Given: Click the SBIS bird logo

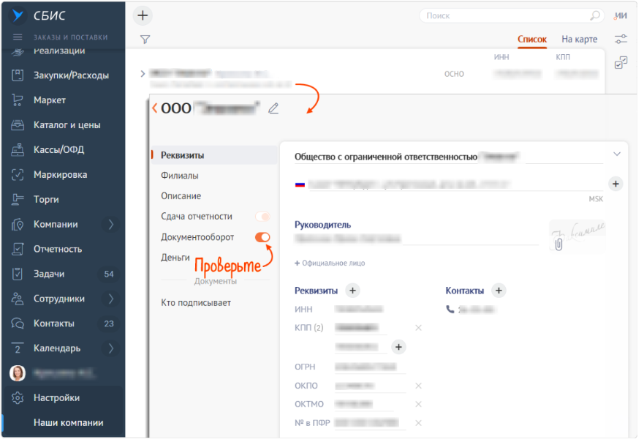Looking at the screenshot, I should pos(18,15).
